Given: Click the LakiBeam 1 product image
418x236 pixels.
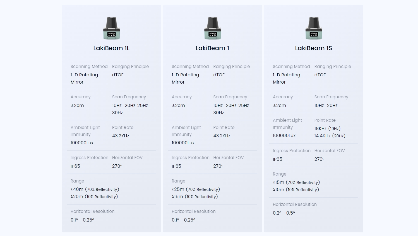Looking at the screenshot, I should coord(212,28).
